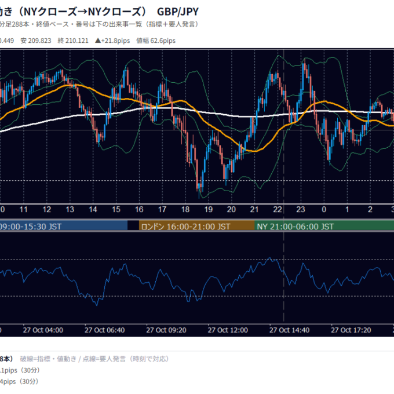
Task: Click hour label 22 on time axis
Action: [x=278, y=209]
